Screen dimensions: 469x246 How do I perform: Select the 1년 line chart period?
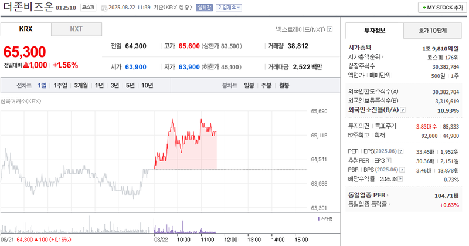[99, 85]
